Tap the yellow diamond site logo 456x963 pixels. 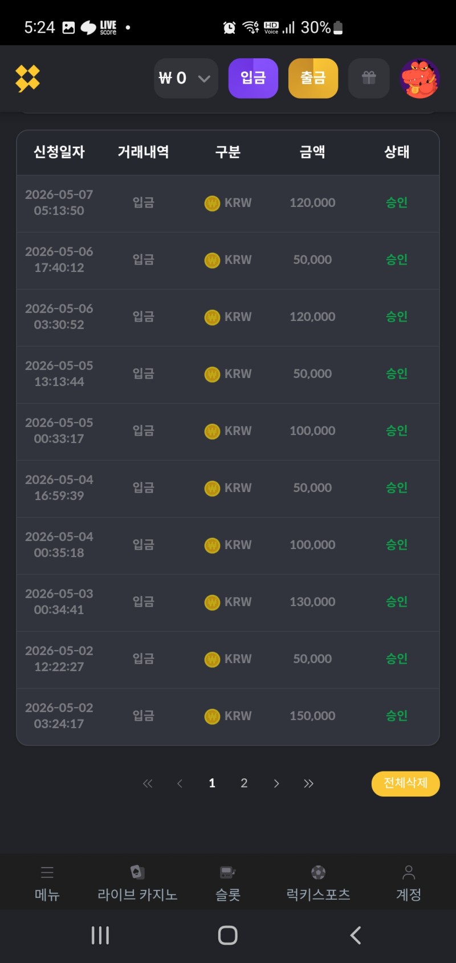[x=27, y=78]
